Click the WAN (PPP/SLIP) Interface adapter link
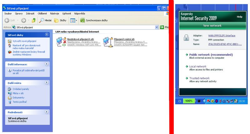This screenshot has height=134, width=250. tap(222, 36)
